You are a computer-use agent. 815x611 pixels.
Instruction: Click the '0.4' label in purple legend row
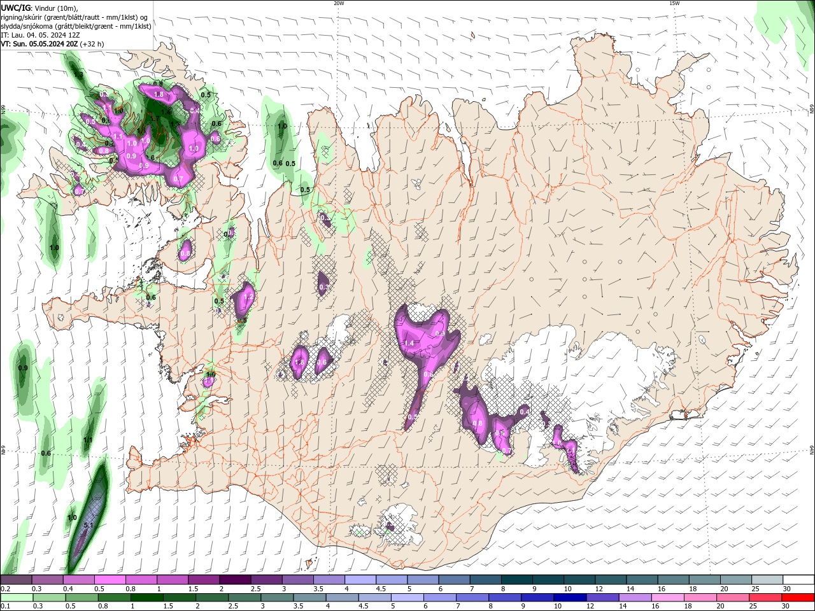(x=68, y=589)
